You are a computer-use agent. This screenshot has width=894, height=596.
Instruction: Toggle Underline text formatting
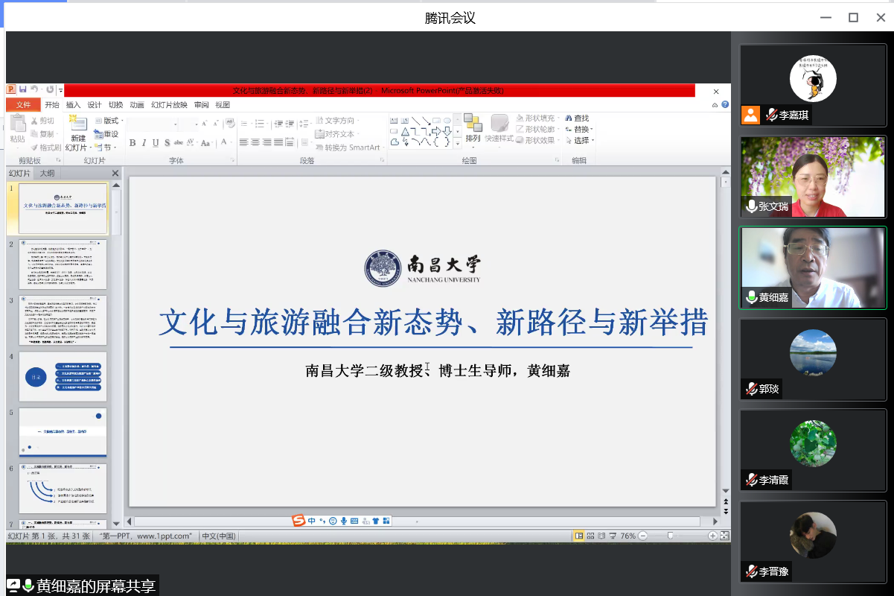pos(156,143)
